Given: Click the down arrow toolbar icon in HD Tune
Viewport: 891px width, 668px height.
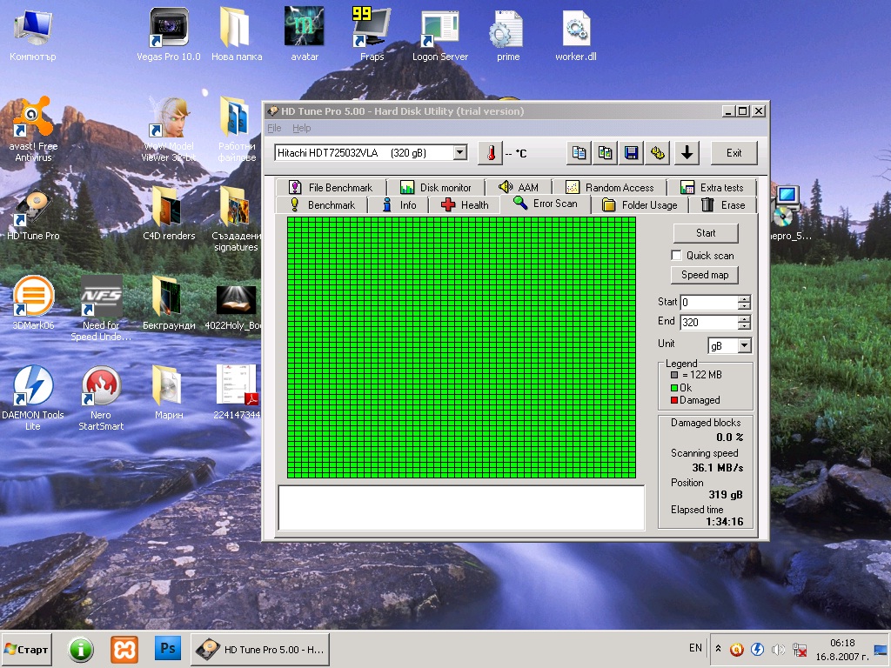Looking at the screenshot, I should click(x=687, y=153).
